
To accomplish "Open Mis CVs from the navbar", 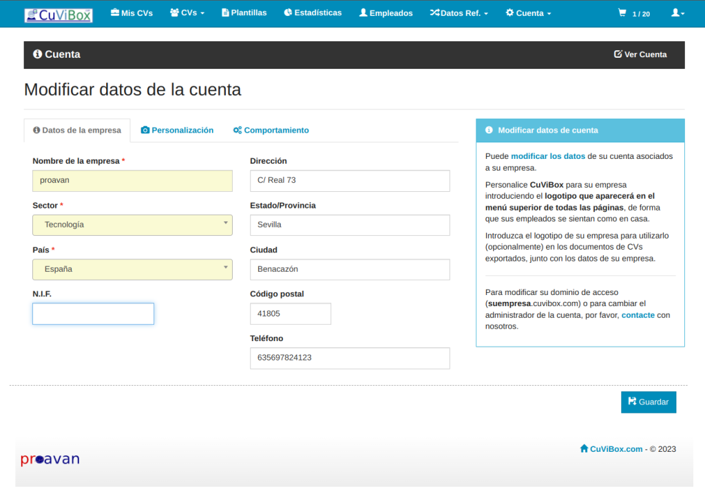I will point(131,13).
